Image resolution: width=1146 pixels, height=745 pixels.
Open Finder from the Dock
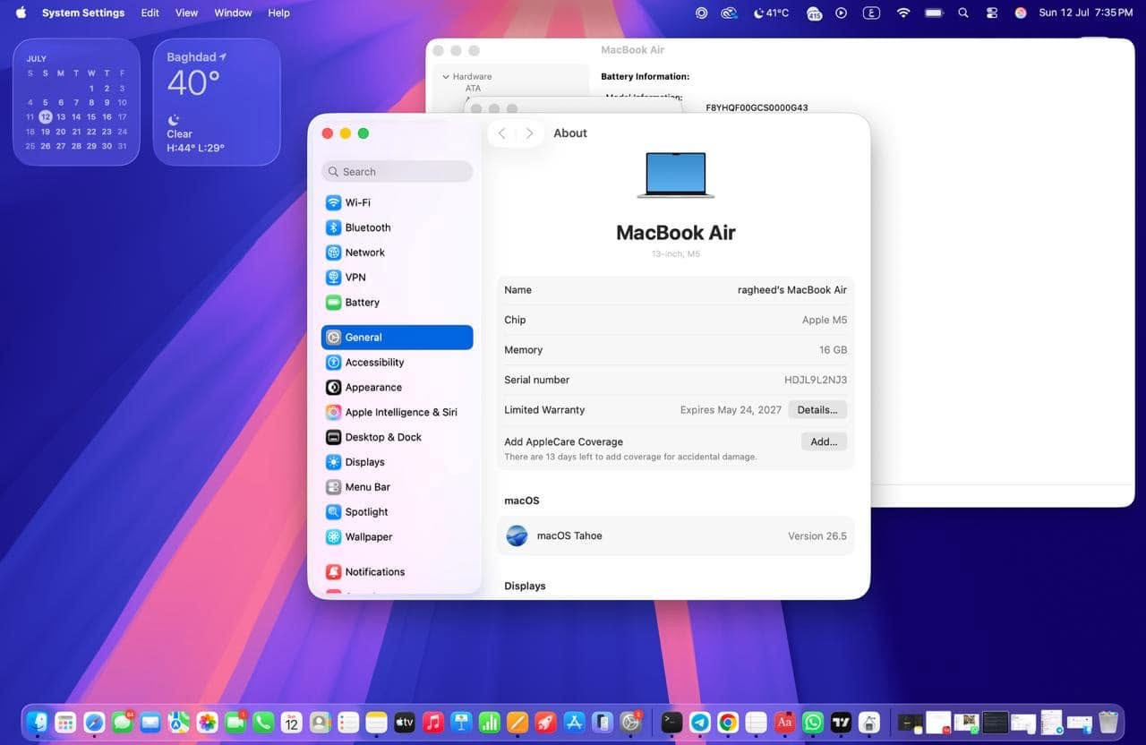[38, 723]
